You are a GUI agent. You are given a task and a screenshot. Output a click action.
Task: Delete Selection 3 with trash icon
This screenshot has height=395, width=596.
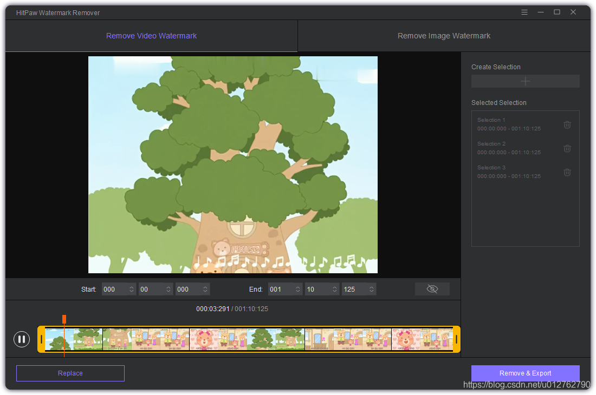pyautogui.click(x=567, y=172)
